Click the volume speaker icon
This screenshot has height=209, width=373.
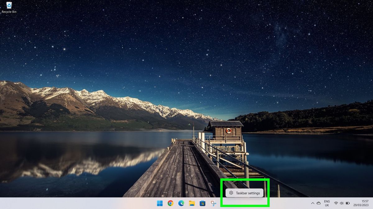[x=341, y=203]
